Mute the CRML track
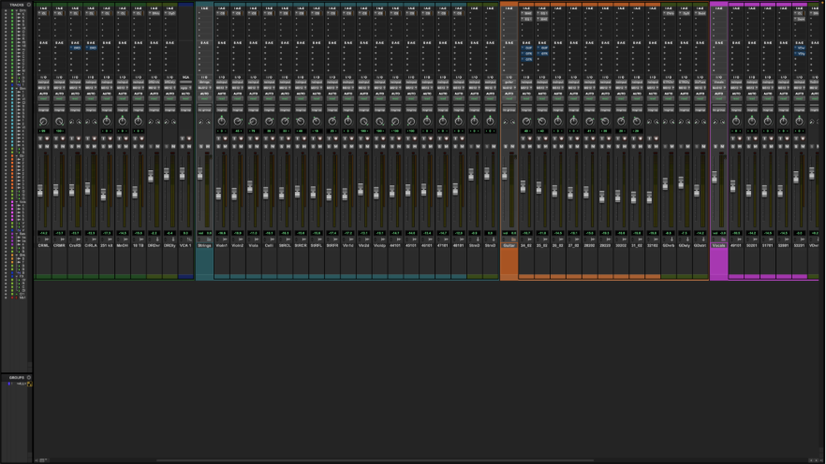 click(47, 146)
